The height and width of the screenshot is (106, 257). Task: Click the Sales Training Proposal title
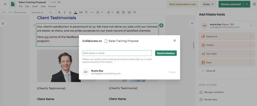[32, 2]
